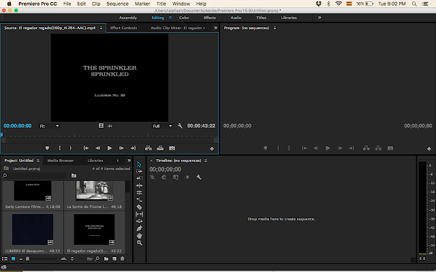Create new bin folder icon in Project

pyautogui.click(x=106, y=258)
